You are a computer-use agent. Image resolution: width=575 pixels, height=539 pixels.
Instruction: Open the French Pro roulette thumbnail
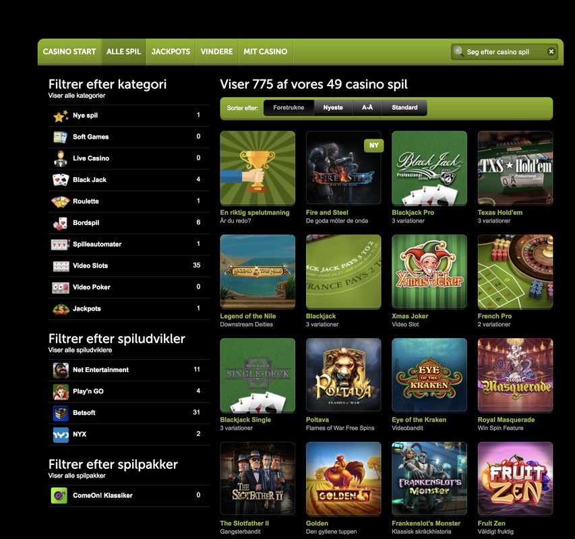(515, 272)
